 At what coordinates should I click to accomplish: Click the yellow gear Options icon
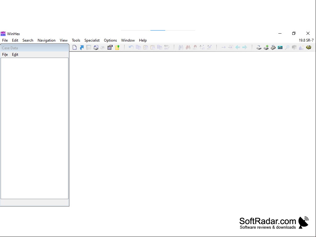pyautogui.click(x=309, y=47)
